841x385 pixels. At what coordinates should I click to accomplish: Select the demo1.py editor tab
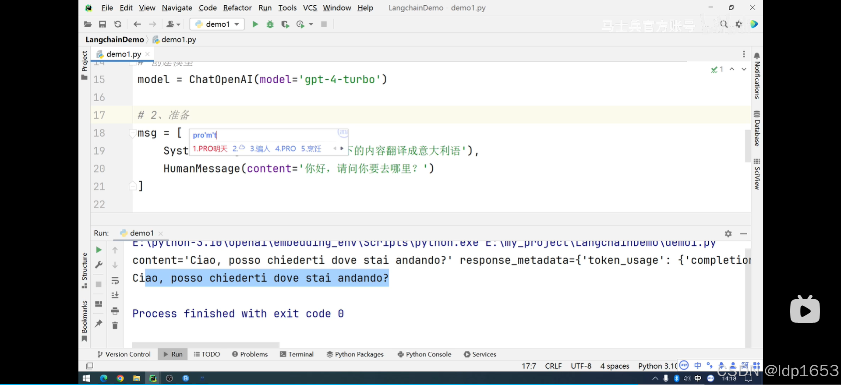point(124,54)
